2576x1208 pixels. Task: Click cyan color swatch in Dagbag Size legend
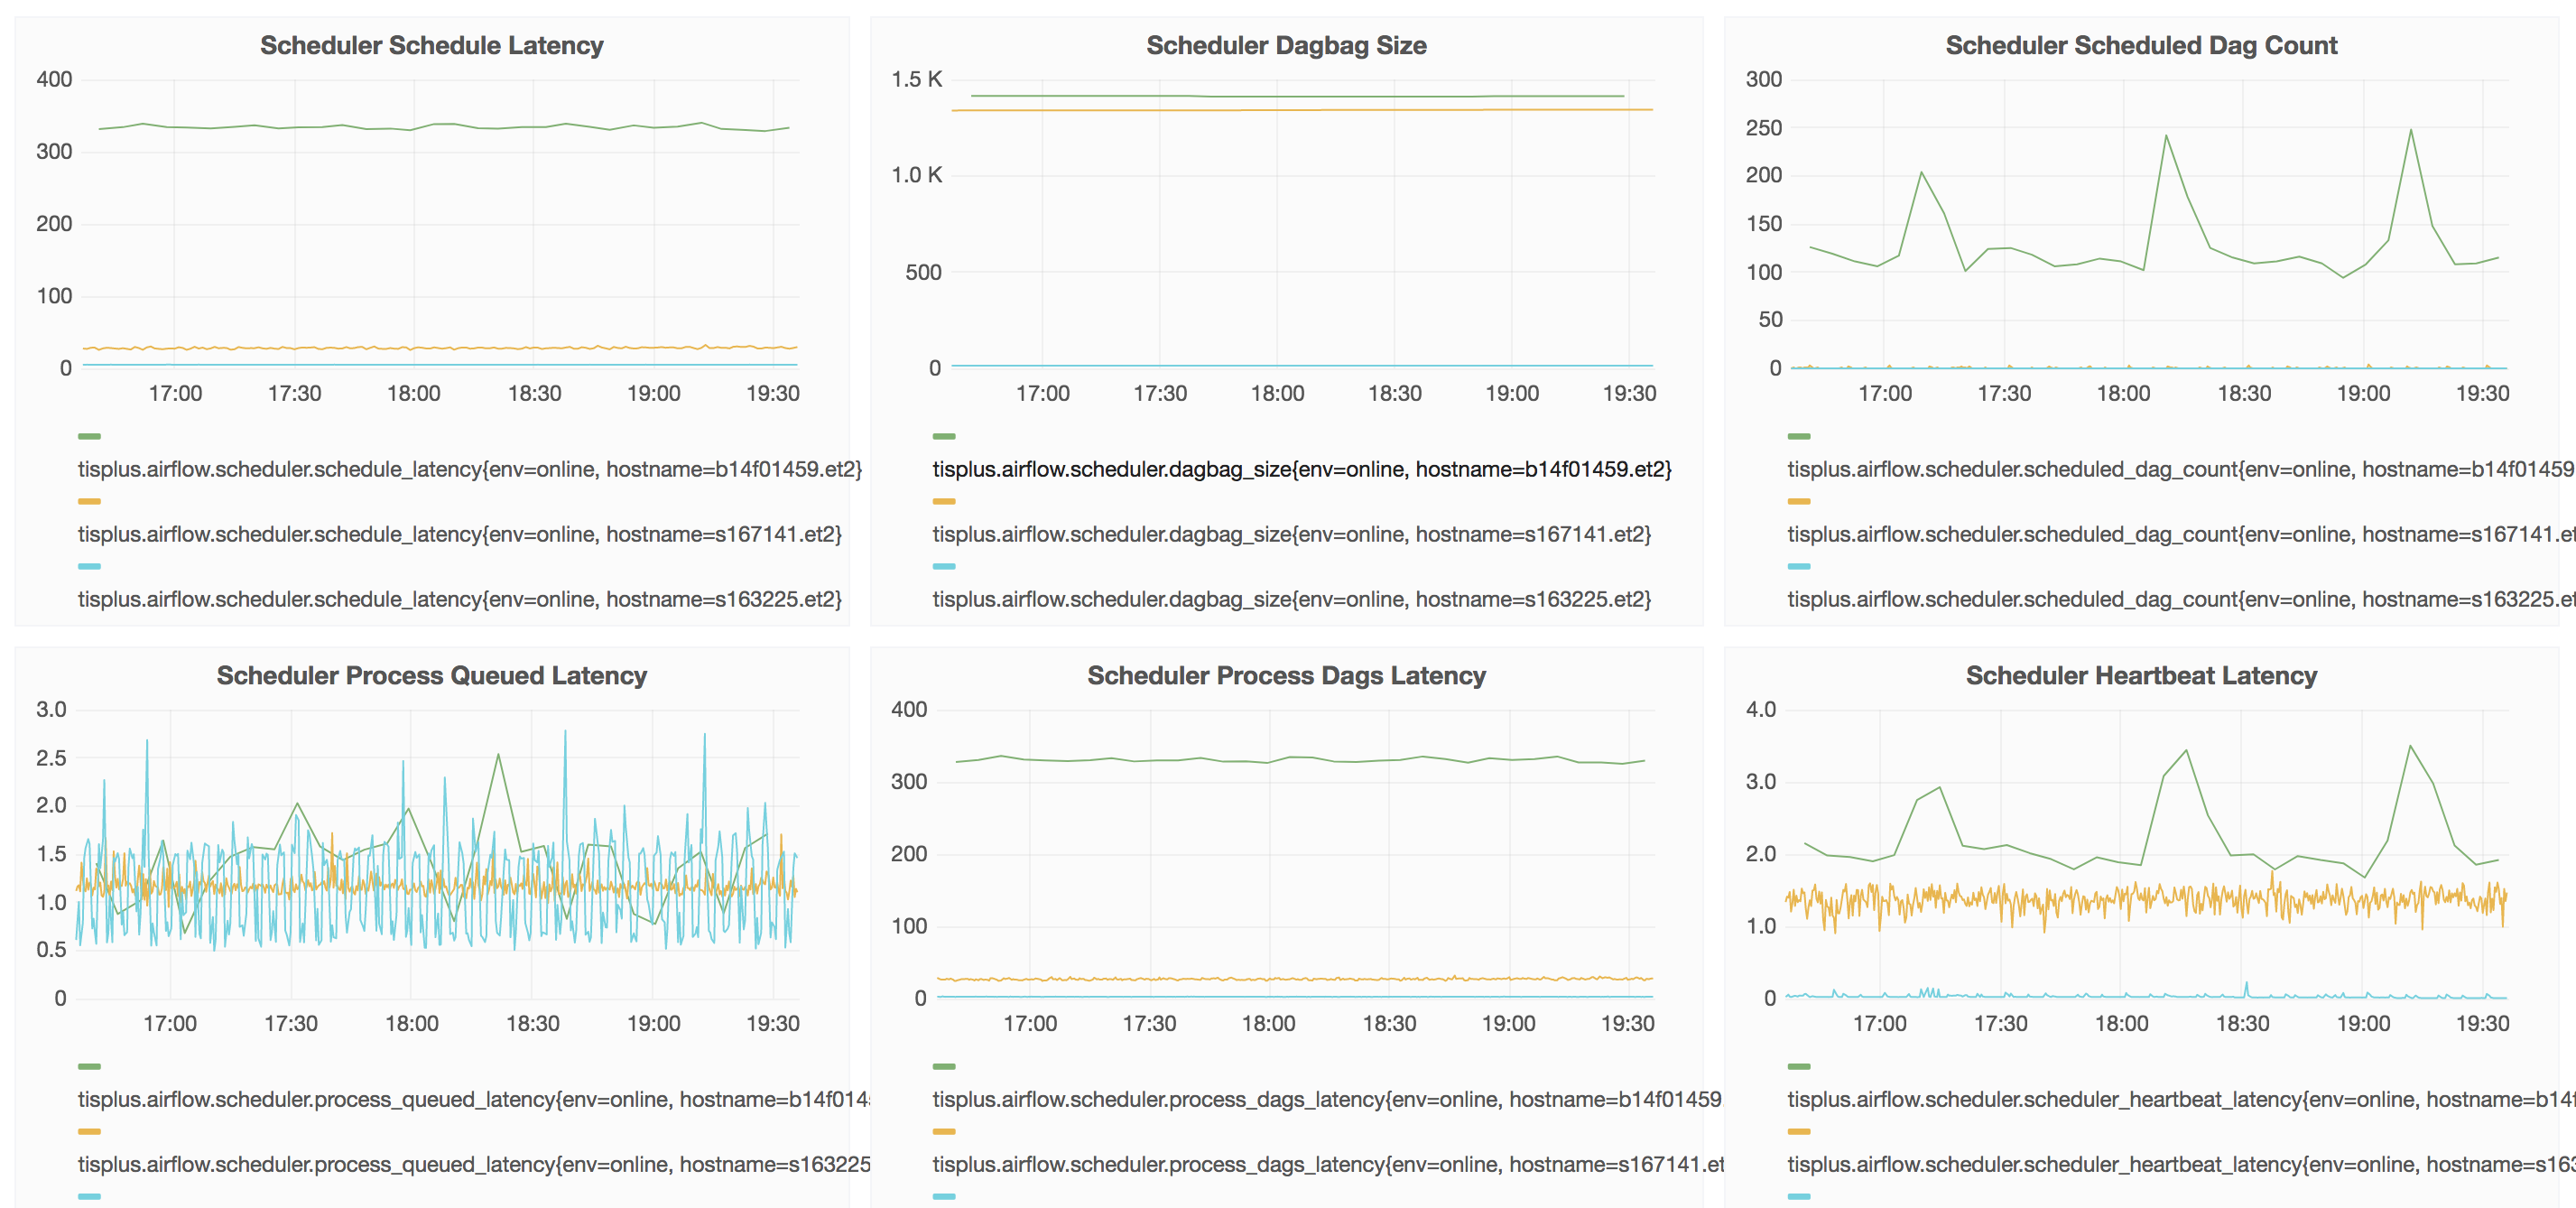(944, 566)
